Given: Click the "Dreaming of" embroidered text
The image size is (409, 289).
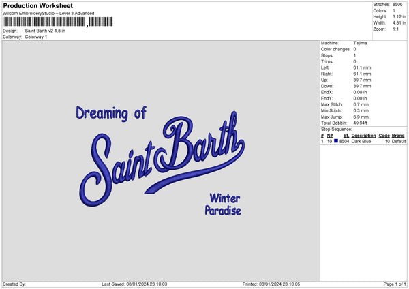Looking at the screenshot, I should tap(111, 113).
